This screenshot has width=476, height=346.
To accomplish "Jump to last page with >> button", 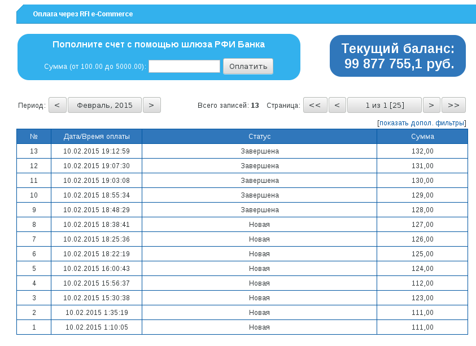I will (453, 105).
